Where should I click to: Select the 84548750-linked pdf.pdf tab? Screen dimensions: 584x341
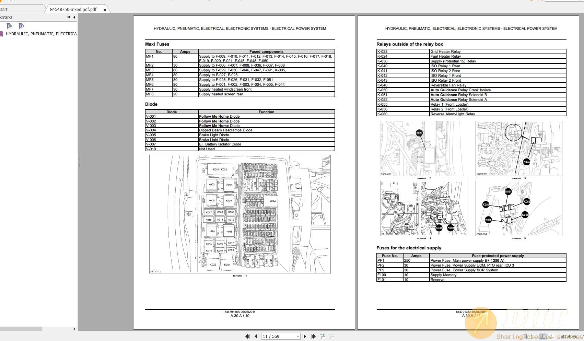coord(73,9)
